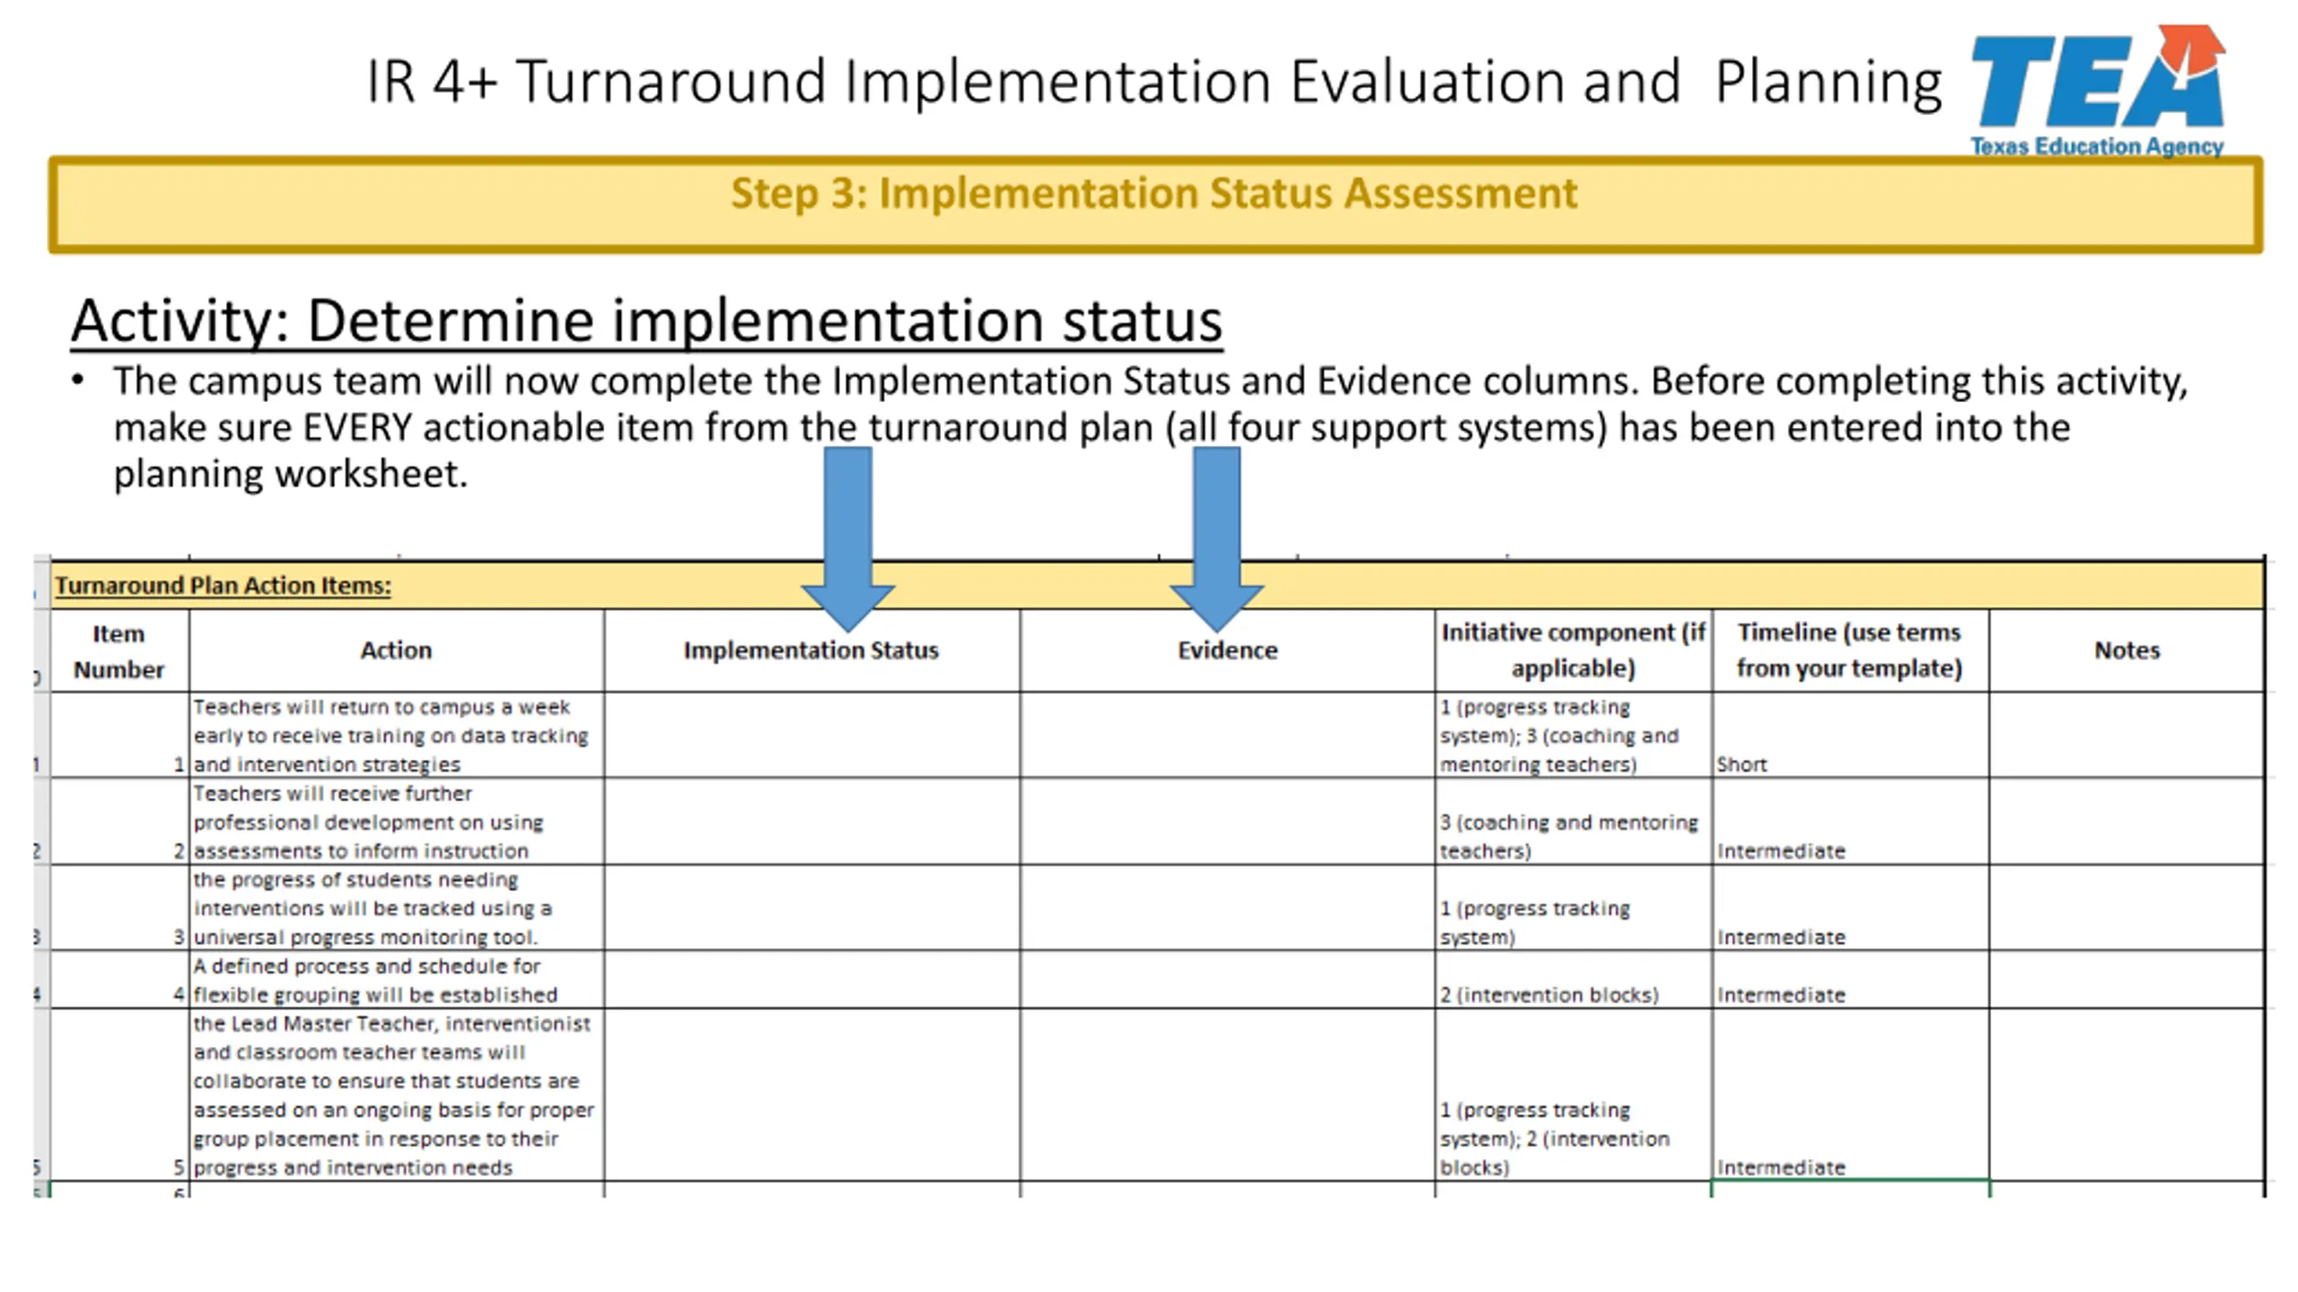Screen dimensions: 2298x1292
Task: Click the 'Item Number' column header
Action: [x=119, y=651]
